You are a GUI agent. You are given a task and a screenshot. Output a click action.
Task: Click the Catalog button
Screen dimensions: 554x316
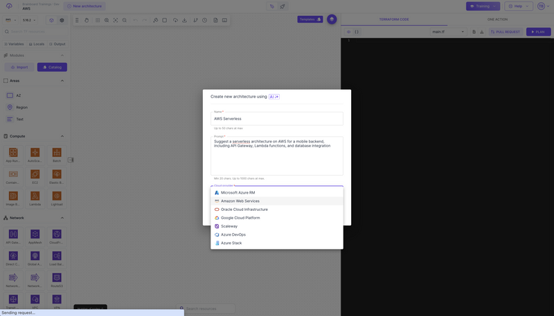tap(53, 67)
